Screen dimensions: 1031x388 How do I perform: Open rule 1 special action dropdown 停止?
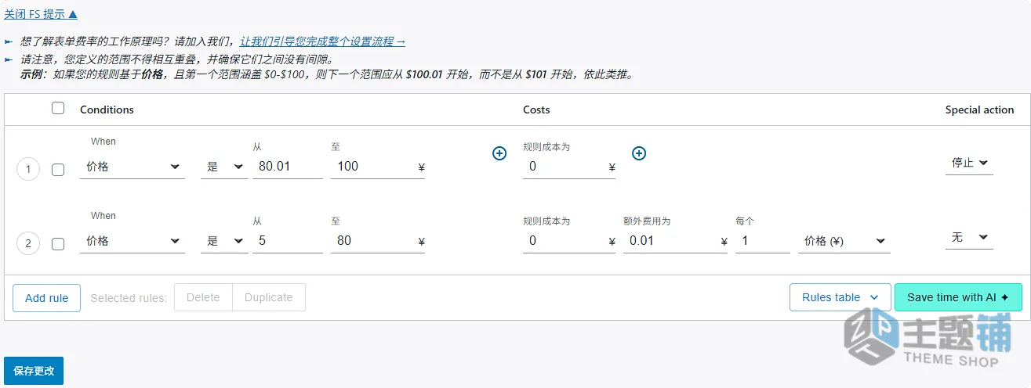click(969, 163)
